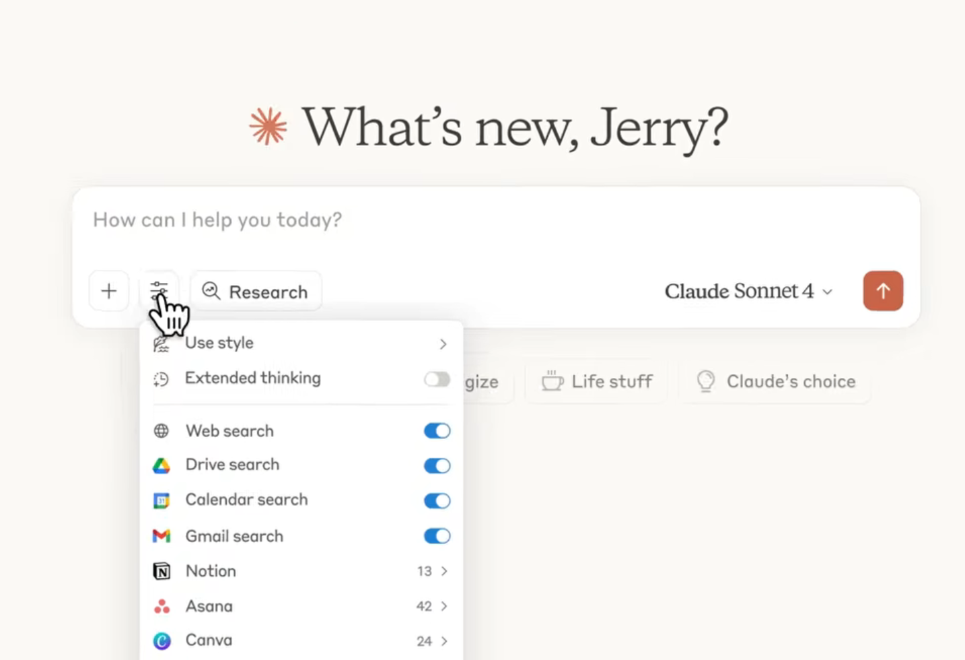
Task: Click the plus attachment button
Action: (x=109, y=291)
